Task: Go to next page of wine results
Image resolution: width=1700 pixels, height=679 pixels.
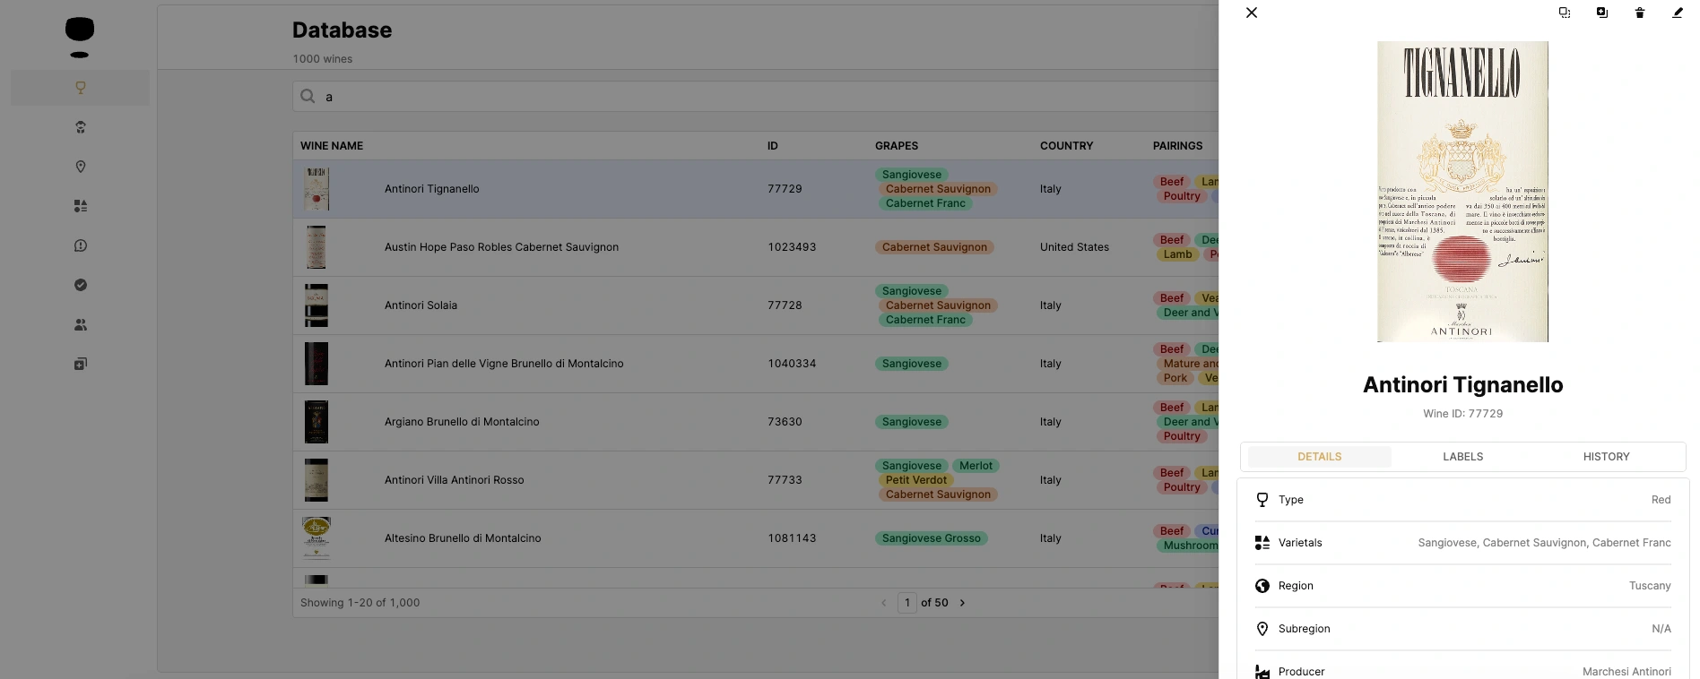Action: [962, 603]
